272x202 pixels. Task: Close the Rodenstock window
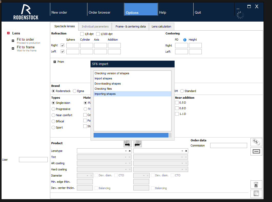pyautogui.click(x=257, y=7)
